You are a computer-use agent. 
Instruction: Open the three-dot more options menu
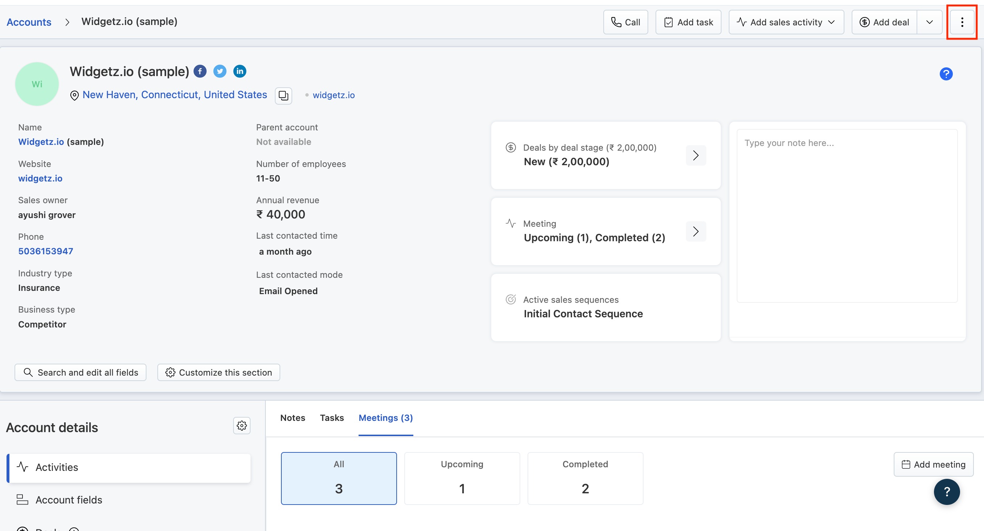(x=962, y=22)
